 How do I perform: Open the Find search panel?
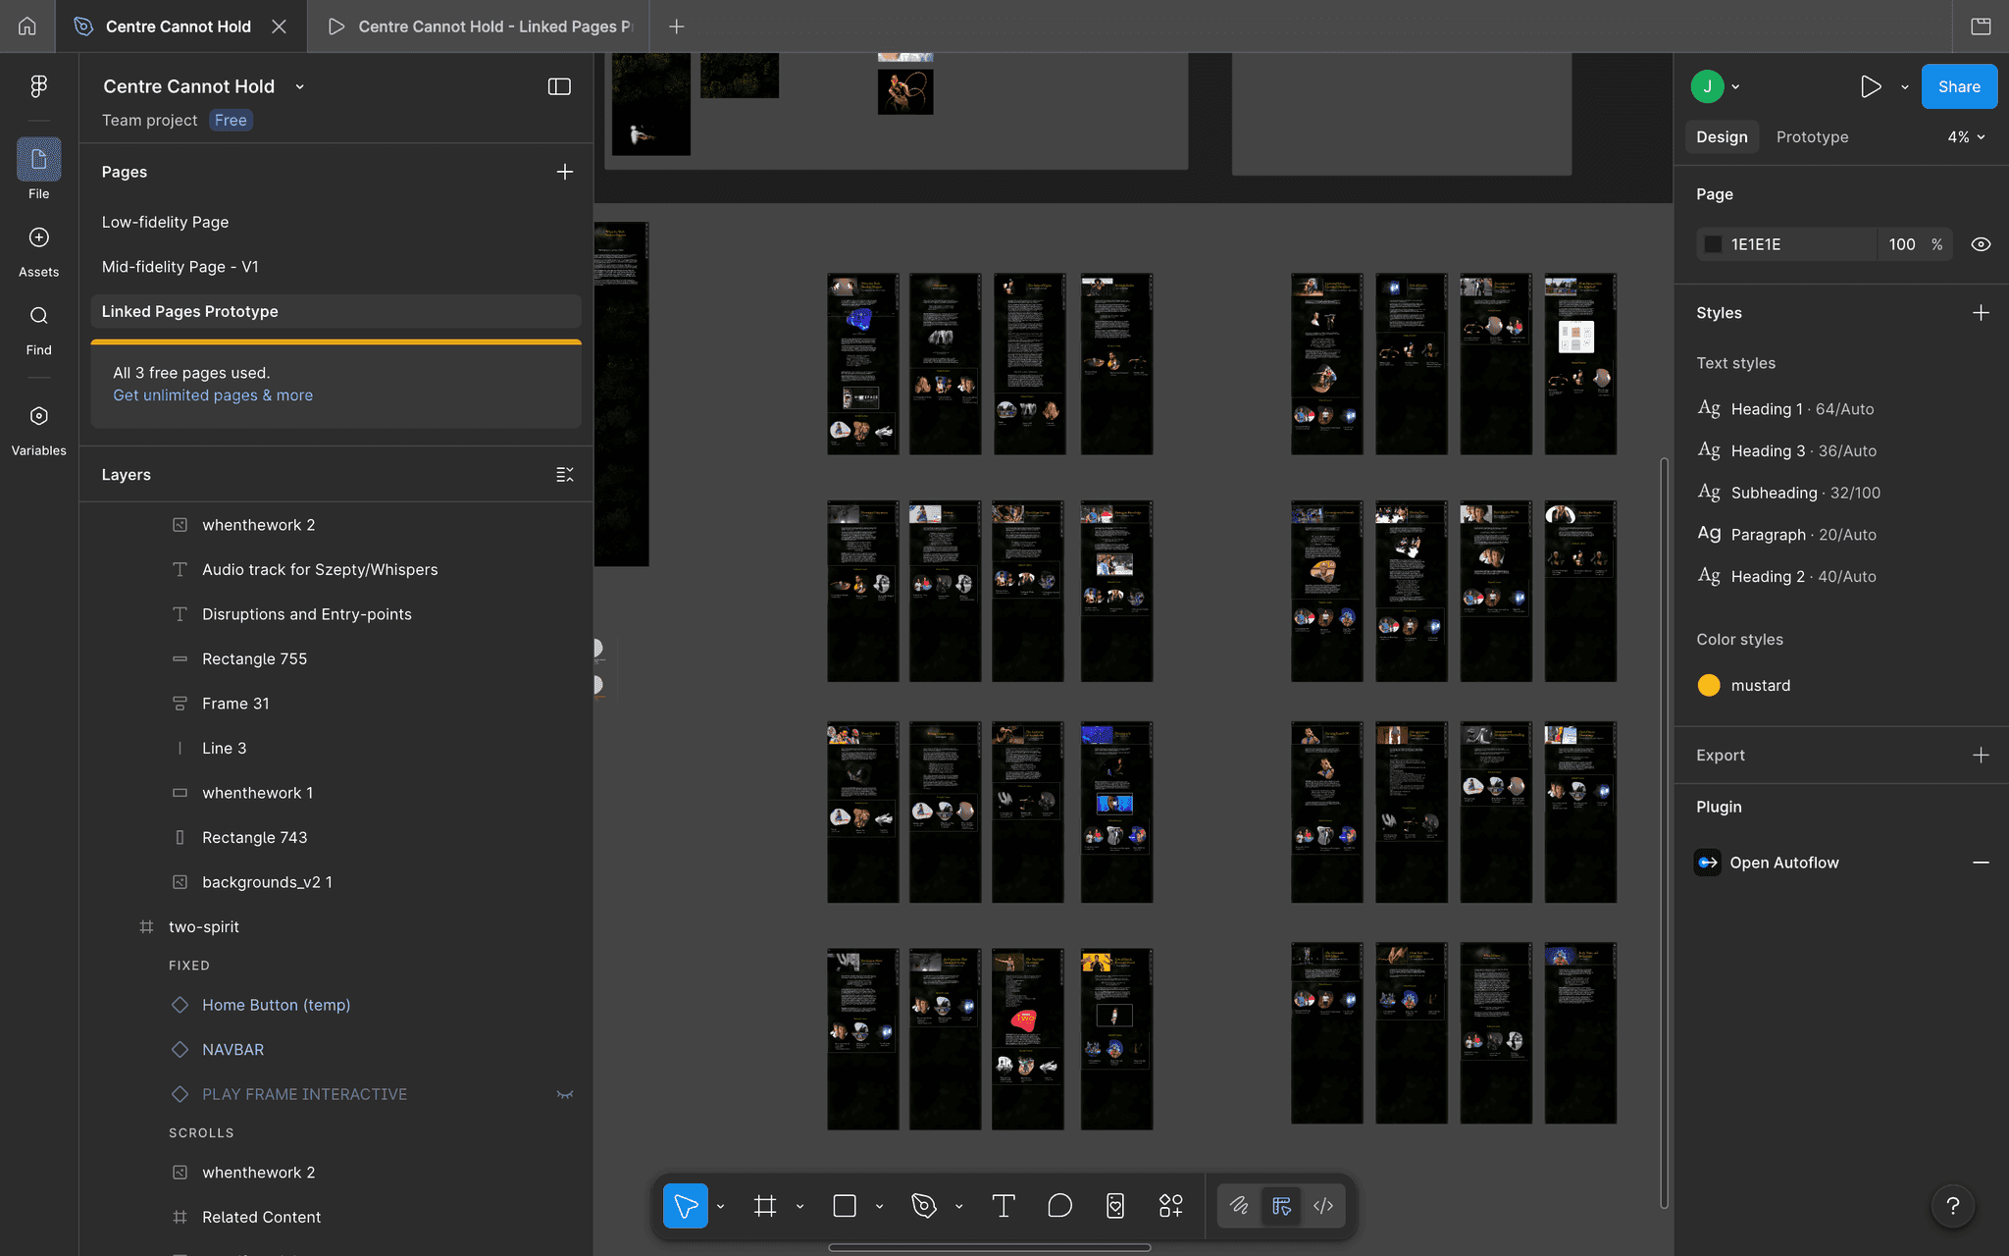click(x=38, y=330)
